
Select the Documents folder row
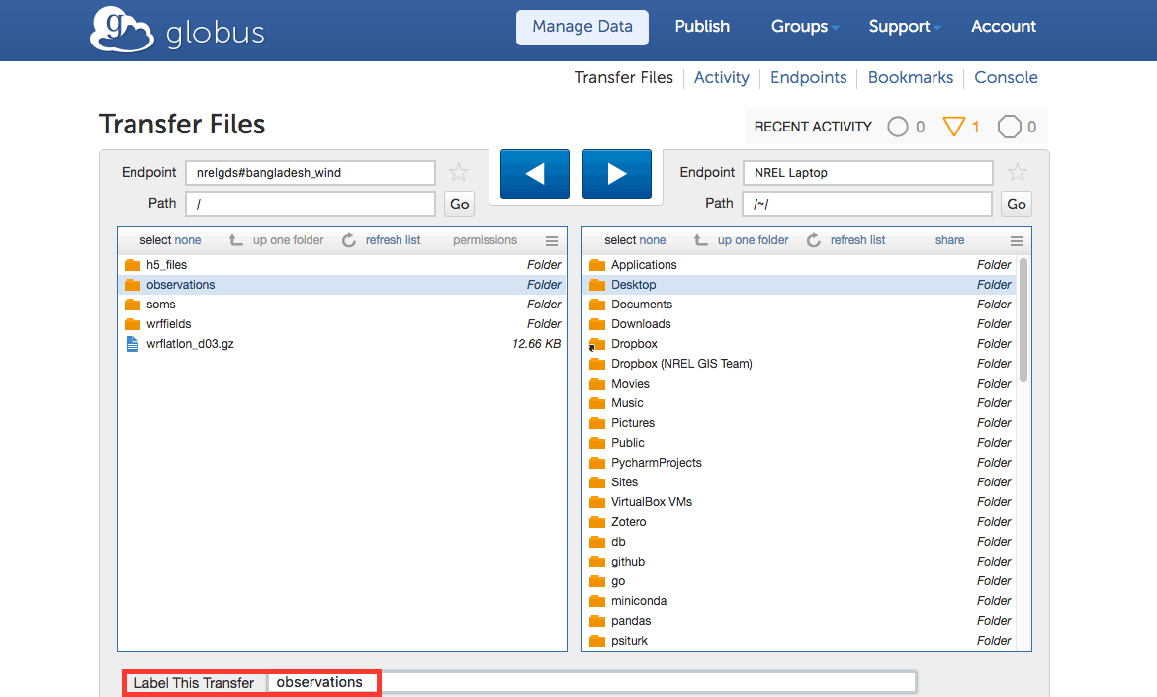[801, 305]
